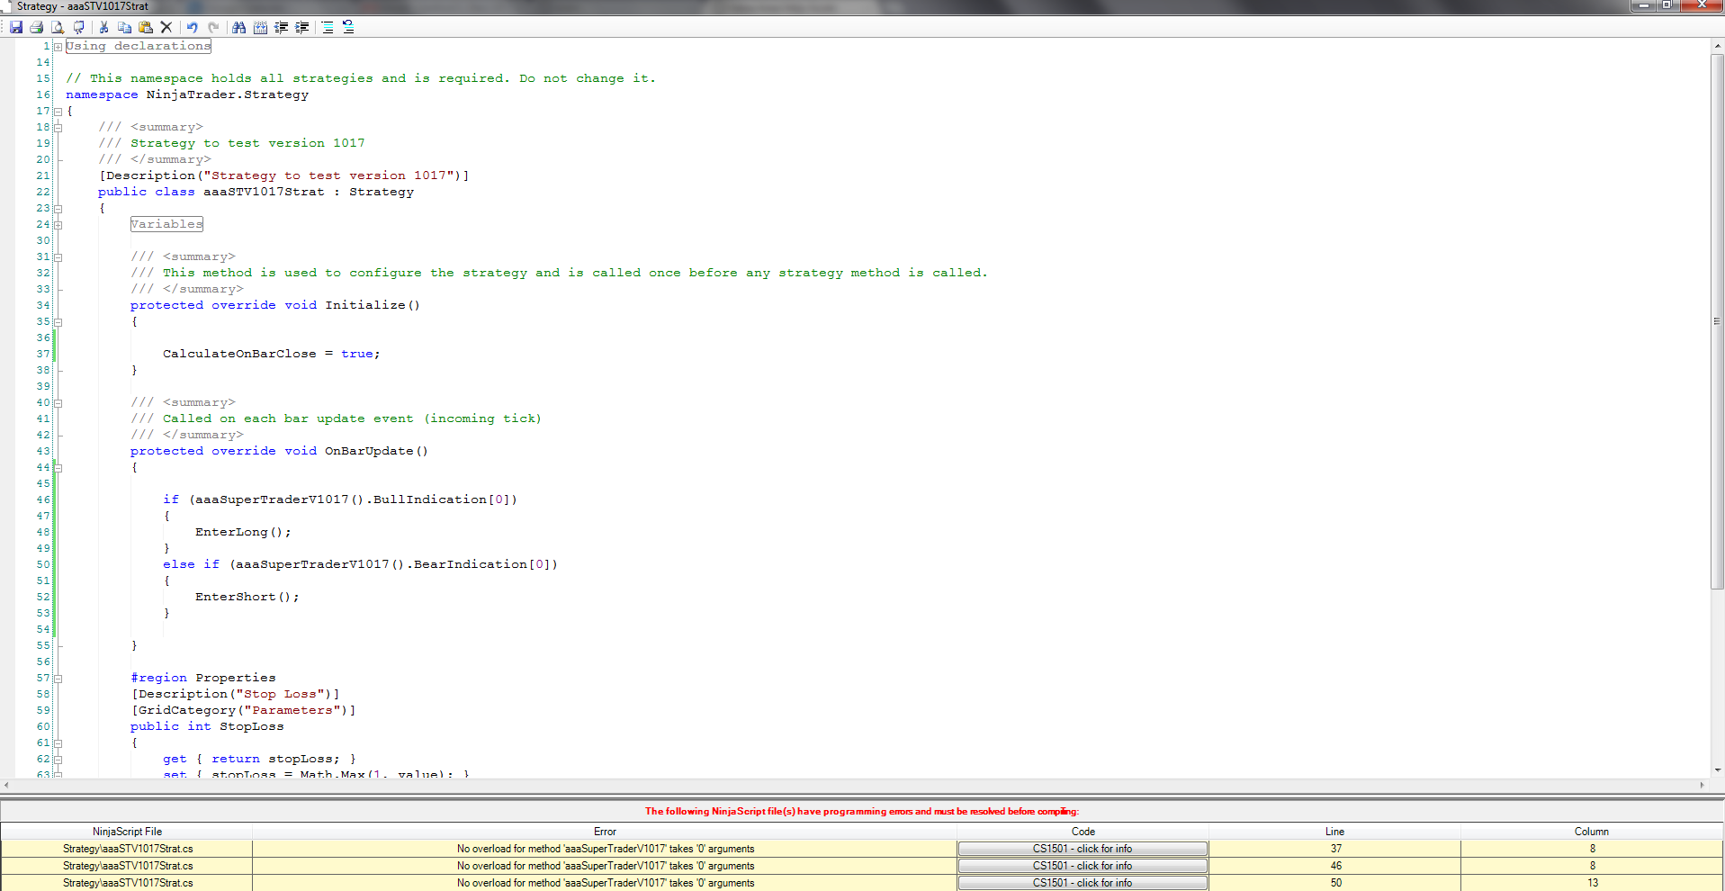Screen dimensions: 1725x891
Task: Collapse the StopLoss property at line 61
Action: (58, 743)
